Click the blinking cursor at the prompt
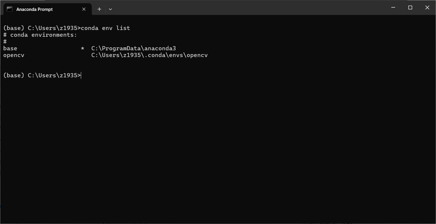 click(81, 75)
